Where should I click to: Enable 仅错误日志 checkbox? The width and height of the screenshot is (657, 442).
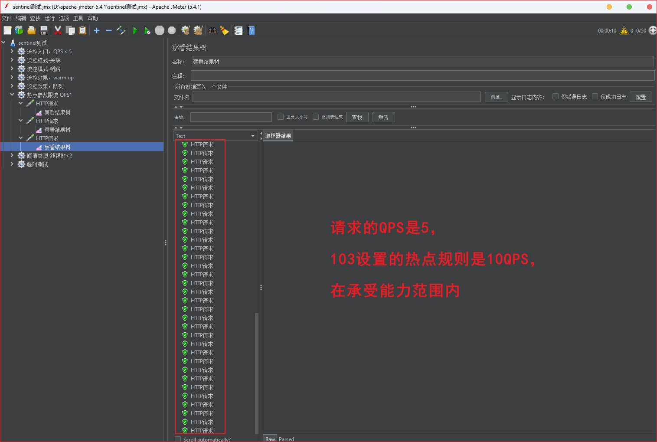[x=555, y=96]
